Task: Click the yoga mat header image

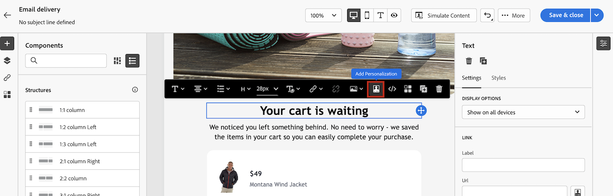Action: [314, 55]
